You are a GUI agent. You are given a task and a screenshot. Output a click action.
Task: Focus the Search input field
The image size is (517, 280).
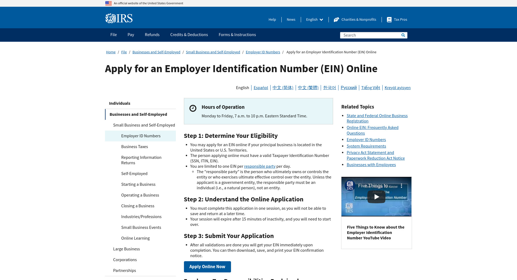[x=370, y=35]
